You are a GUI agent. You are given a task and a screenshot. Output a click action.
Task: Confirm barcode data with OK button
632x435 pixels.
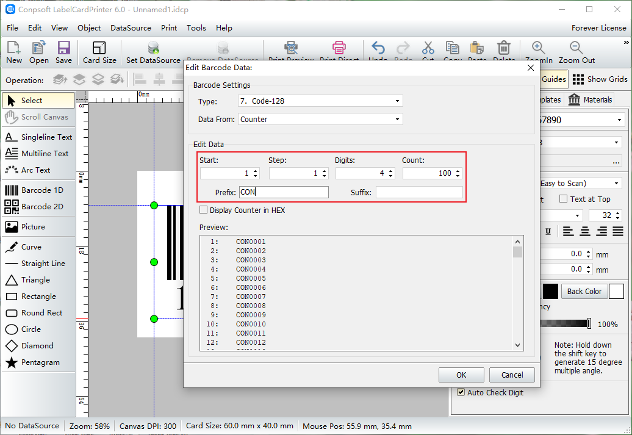click(x=461, y=375)
